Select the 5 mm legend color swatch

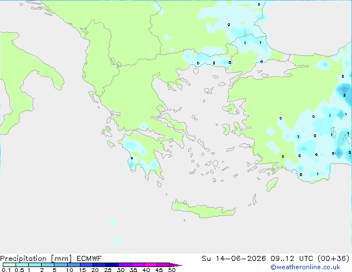[x=61, y=265]
